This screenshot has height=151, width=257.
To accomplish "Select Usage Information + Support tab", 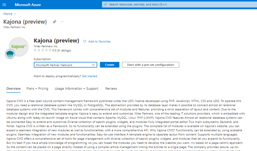I will 76,89.
